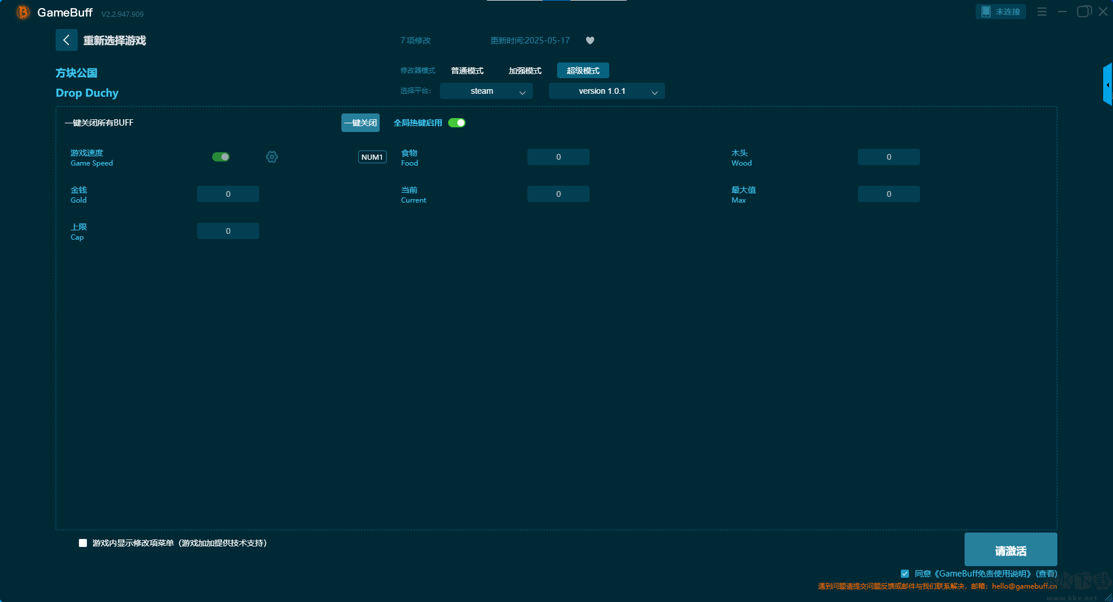Toggle the Game Speed switch
The image size is (1113, 602).
221,157
